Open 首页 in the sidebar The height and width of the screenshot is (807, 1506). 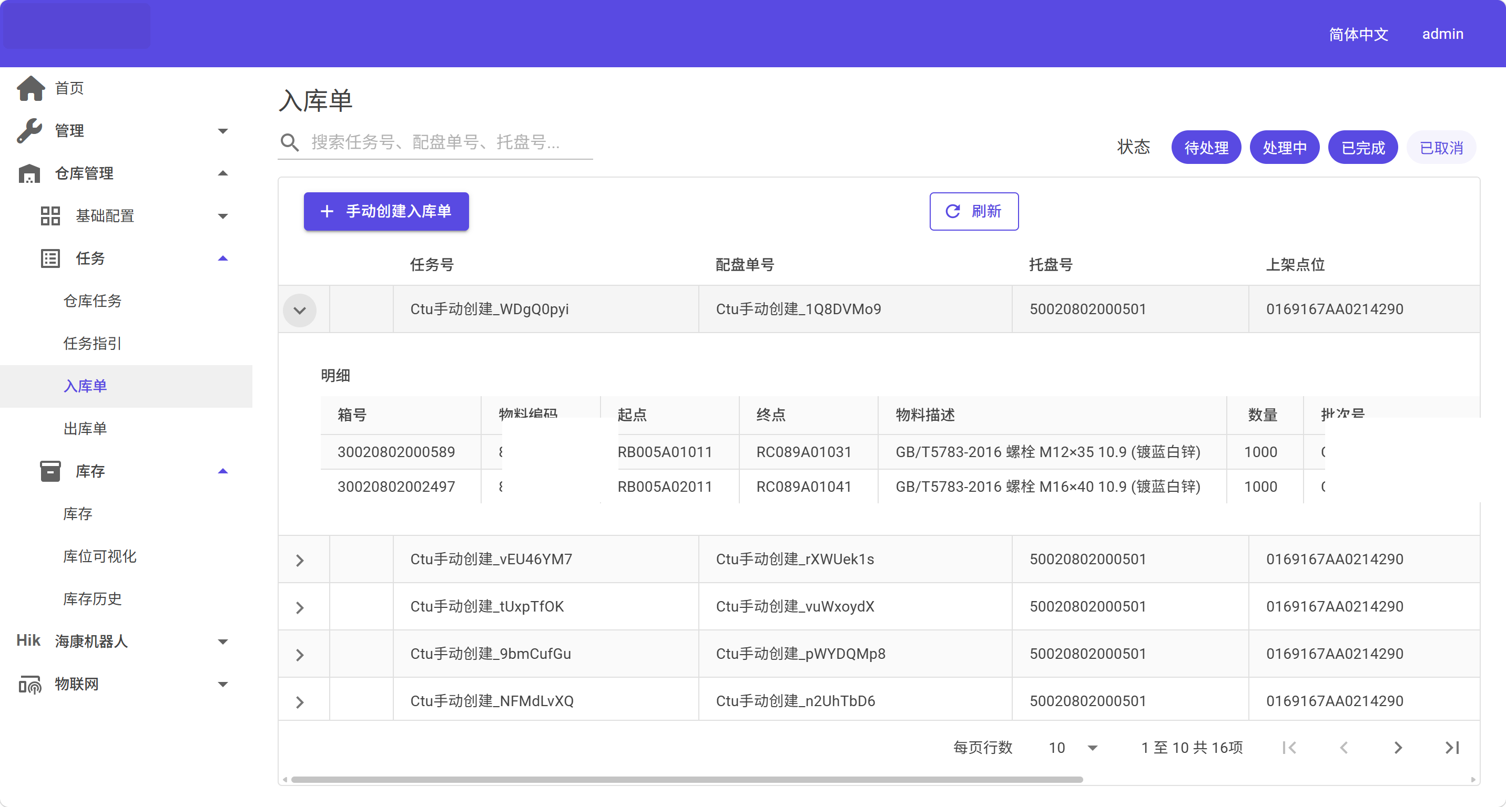click(69, 88)
